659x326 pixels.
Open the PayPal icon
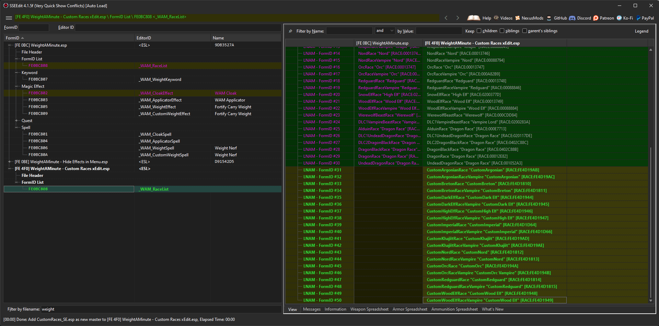point(638,18)
